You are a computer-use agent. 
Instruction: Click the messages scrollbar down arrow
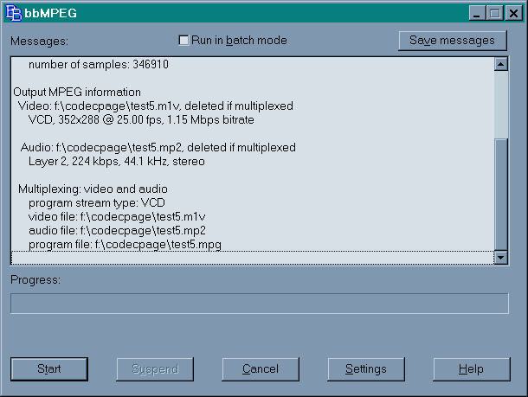pos(500,257)
